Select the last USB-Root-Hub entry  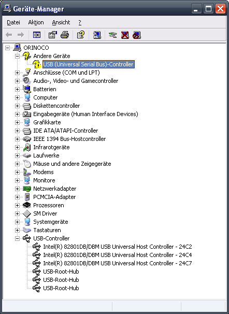61,288
